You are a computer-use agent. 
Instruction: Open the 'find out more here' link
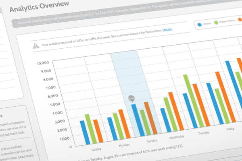click(12, 134)
